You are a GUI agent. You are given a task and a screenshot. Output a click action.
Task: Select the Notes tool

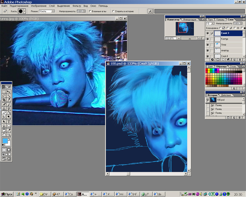coord(4,131)
